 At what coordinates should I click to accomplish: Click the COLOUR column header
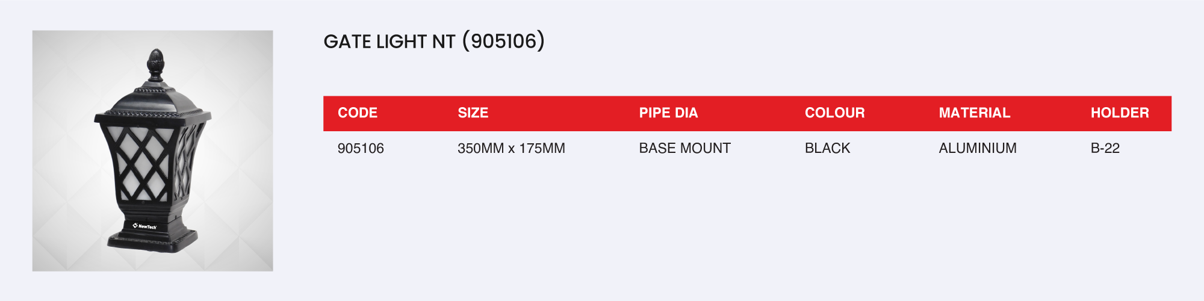(x=834, y=113)
